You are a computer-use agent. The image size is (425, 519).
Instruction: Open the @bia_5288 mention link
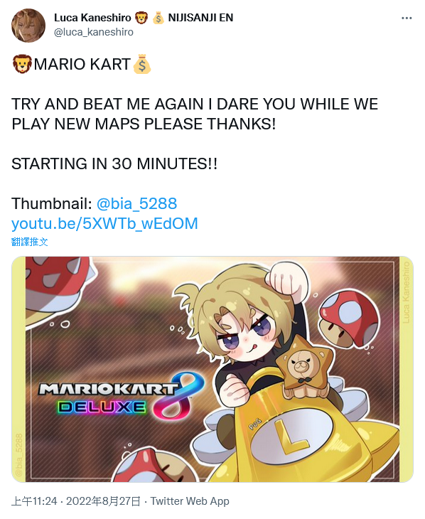[x=136, y=203]
